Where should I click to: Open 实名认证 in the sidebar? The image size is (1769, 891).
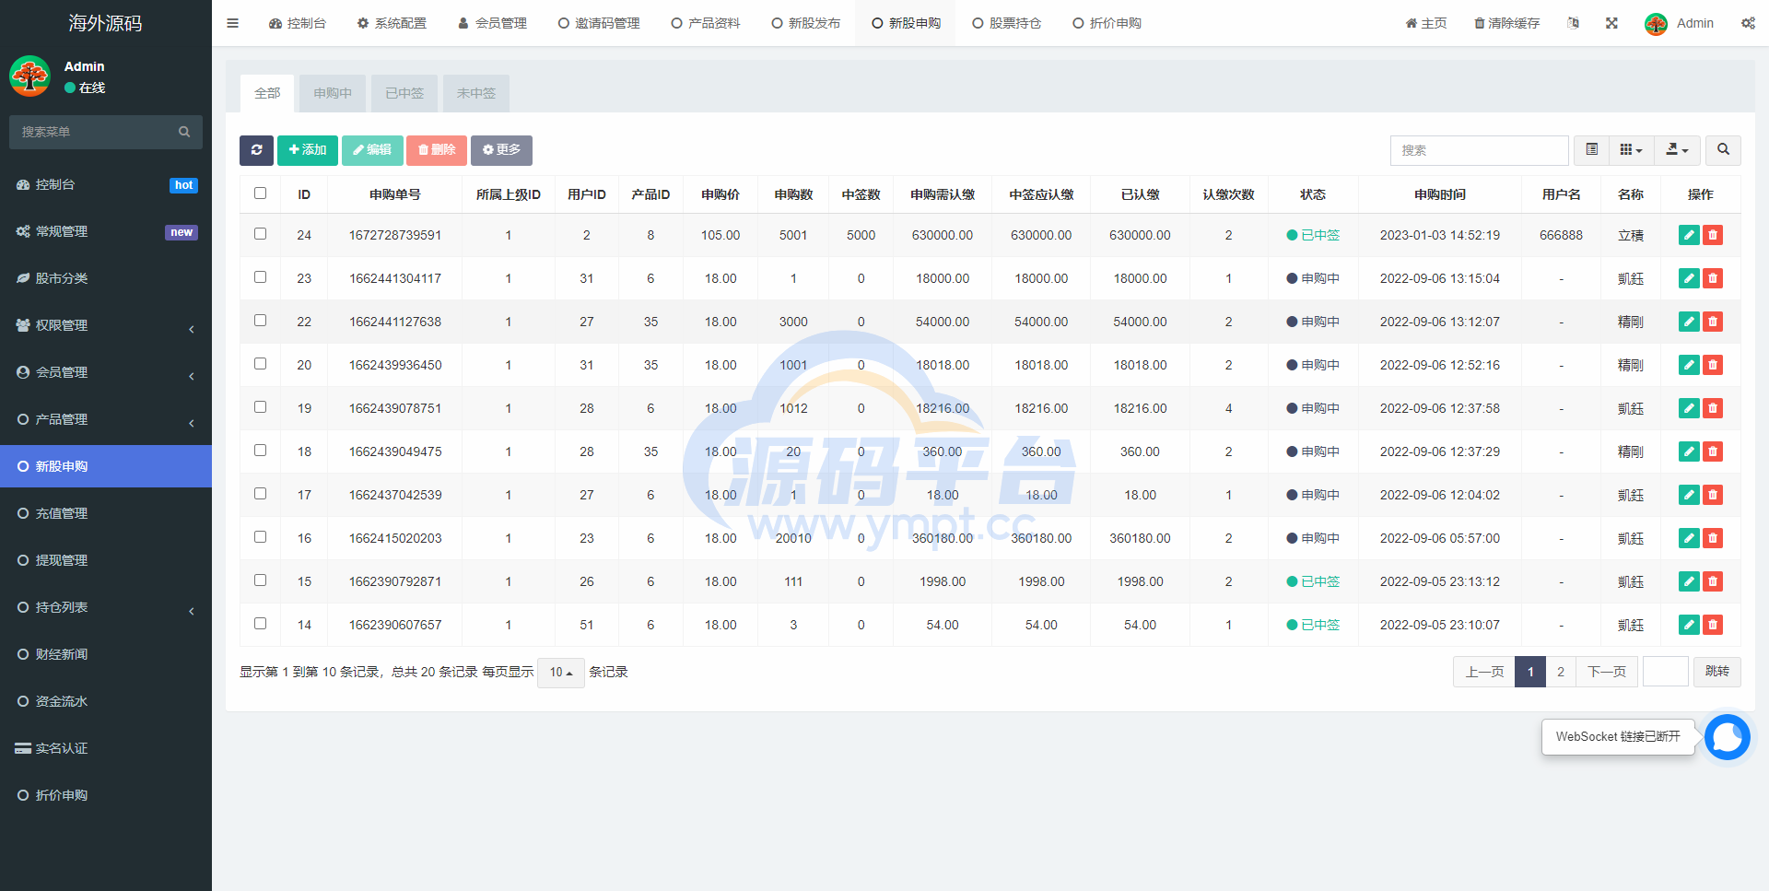106,748
